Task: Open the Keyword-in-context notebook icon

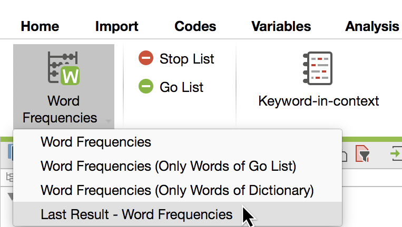Action: [318, 69]
